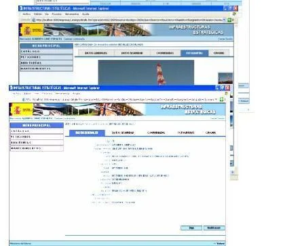Open the Ayuda menu in the back window
285x246 pixels.
pyautogui.click(x=85, y=14)
